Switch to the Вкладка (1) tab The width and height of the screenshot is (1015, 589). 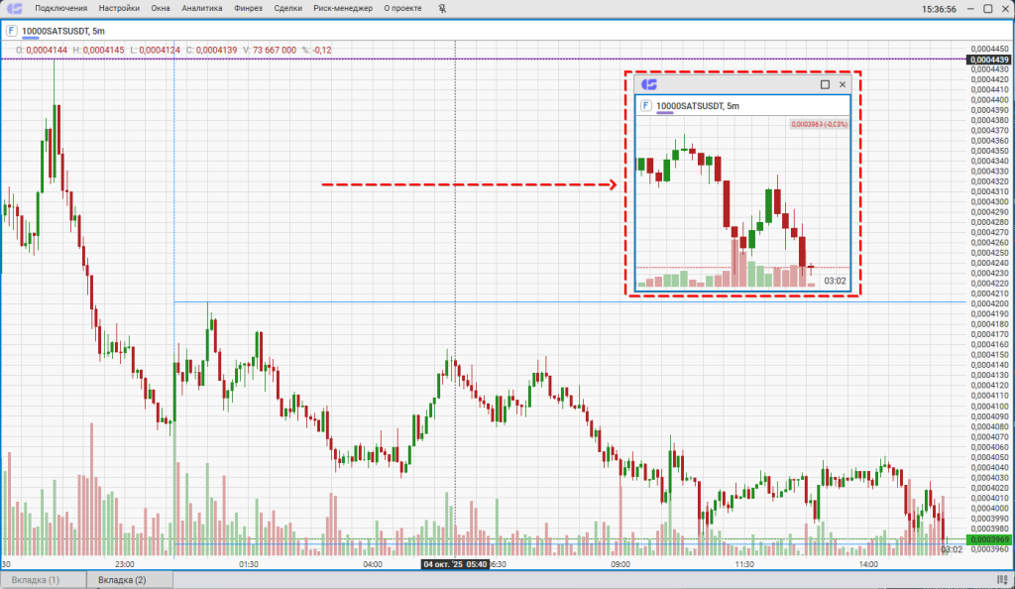click(36, 579)
